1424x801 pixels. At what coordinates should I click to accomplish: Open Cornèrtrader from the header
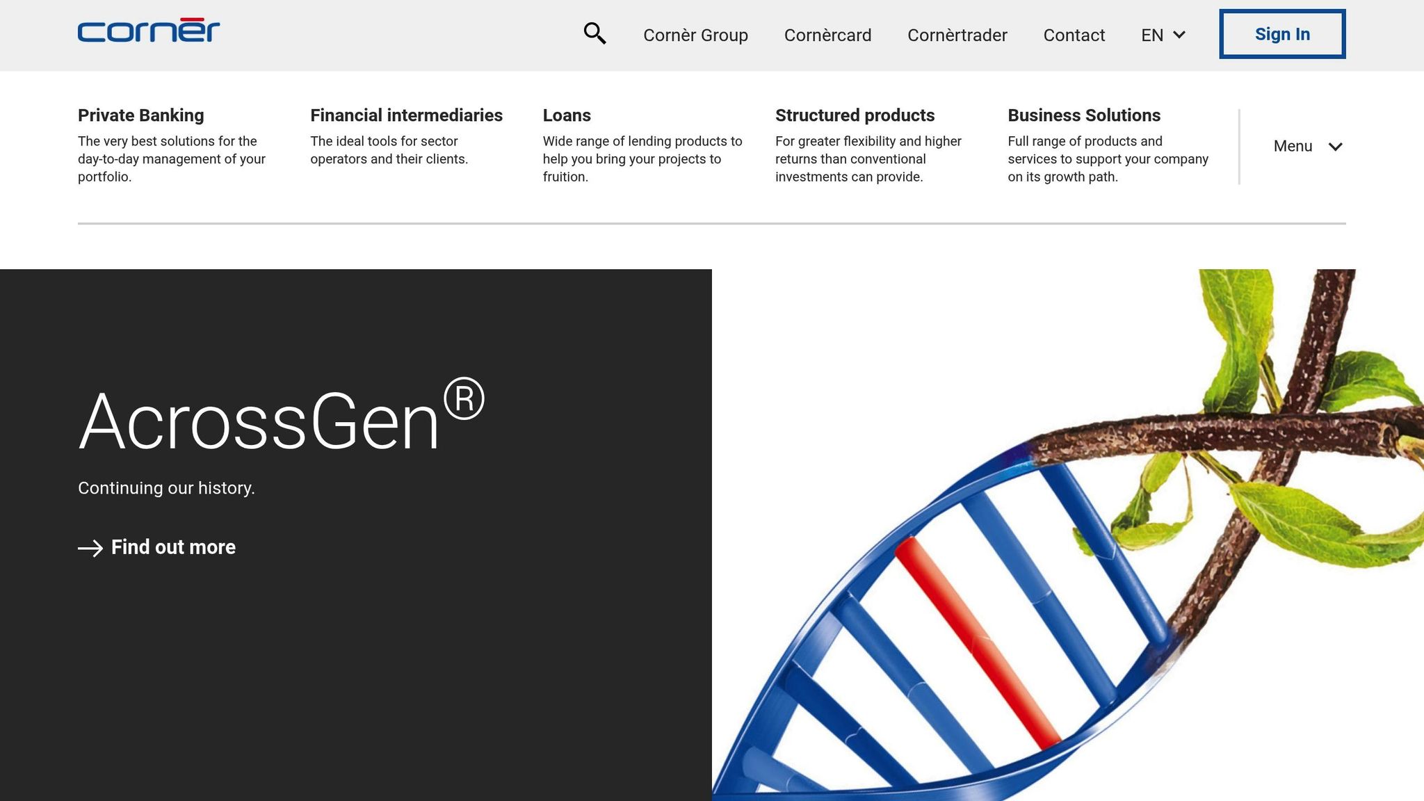(957, 35)
